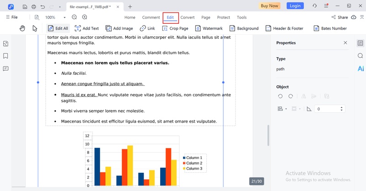The image size is (366, 191).
Task: Click the cloud upload icon
Action: (354, 17)
